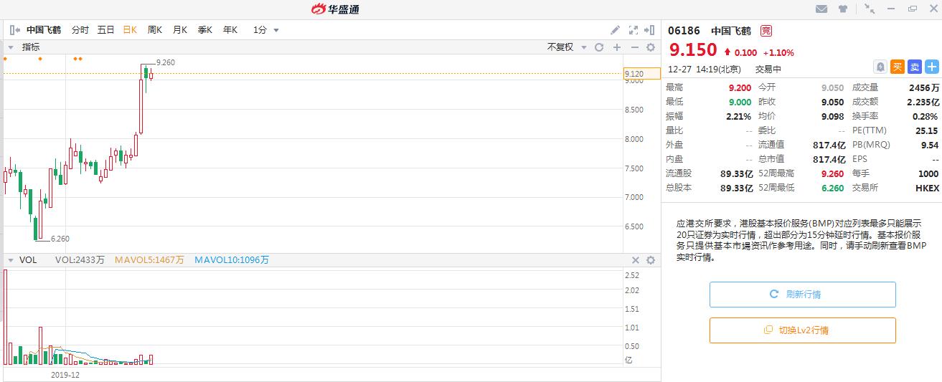The image size is (942, 382).
Task: Click the blue 卖 sell button
Action: pyautogui.click(x=915, y=67)
